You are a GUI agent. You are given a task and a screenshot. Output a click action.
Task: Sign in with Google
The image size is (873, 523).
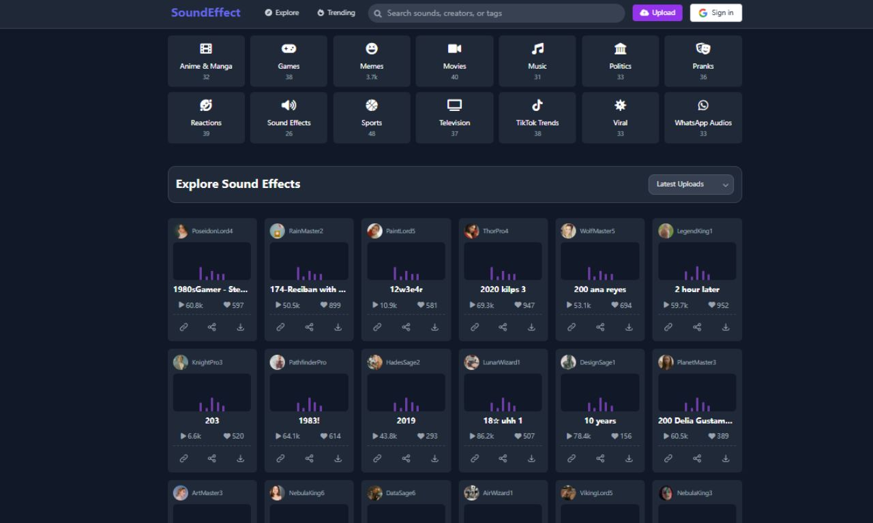715,13
